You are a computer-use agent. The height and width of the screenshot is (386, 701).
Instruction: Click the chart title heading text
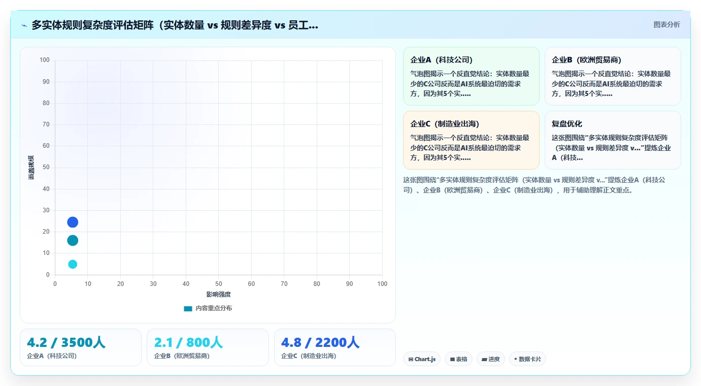pyautogui.click(x=175, y=25)
